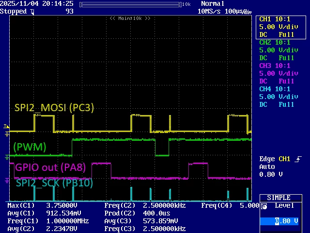Click the knob icon beside Level
The image size is (310, 233).
click(264, 206)
